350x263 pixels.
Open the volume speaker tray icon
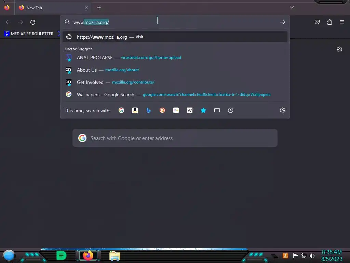pos(312,255)
